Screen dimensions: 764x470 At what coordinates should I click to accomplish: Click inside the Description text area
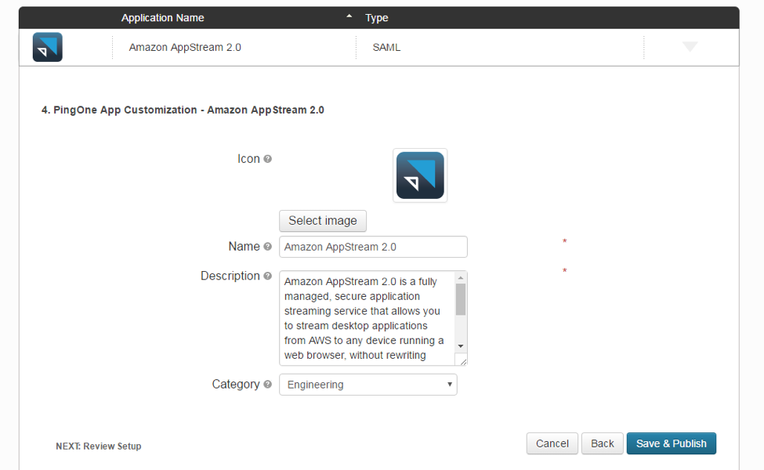(365, 318)
